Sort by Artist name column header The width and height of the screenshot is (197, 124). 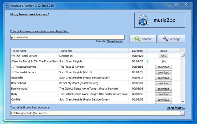35,51
